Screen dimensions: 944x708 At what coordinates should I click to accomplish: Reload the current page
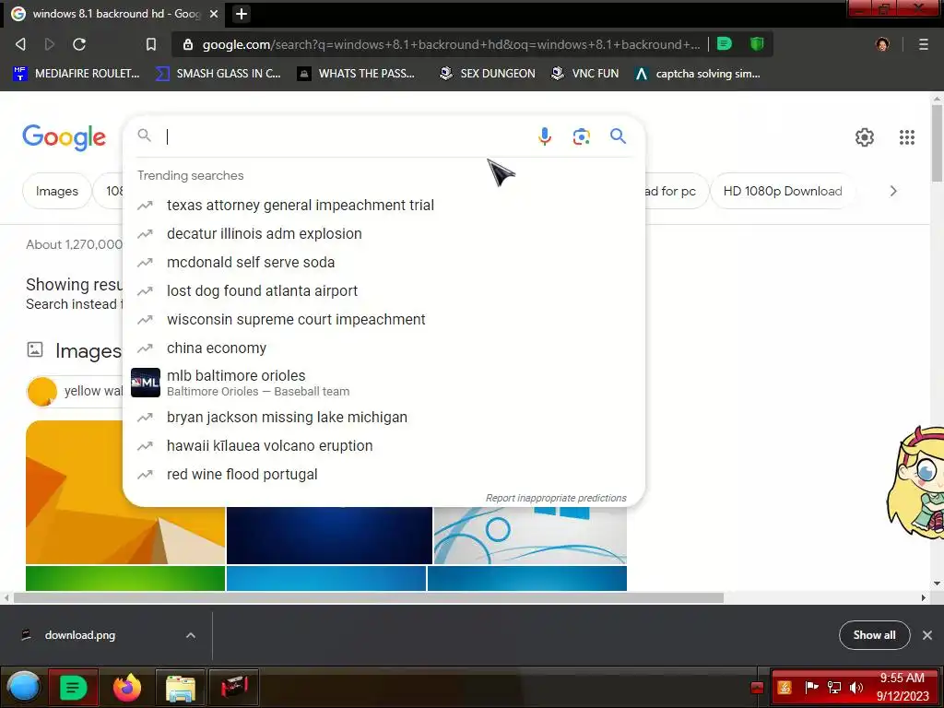point(79,44)
